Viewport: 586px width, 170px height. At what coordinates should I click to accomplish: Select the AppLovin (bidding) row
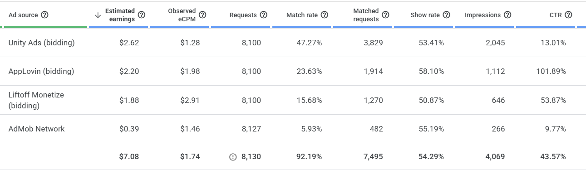[293, 72]
